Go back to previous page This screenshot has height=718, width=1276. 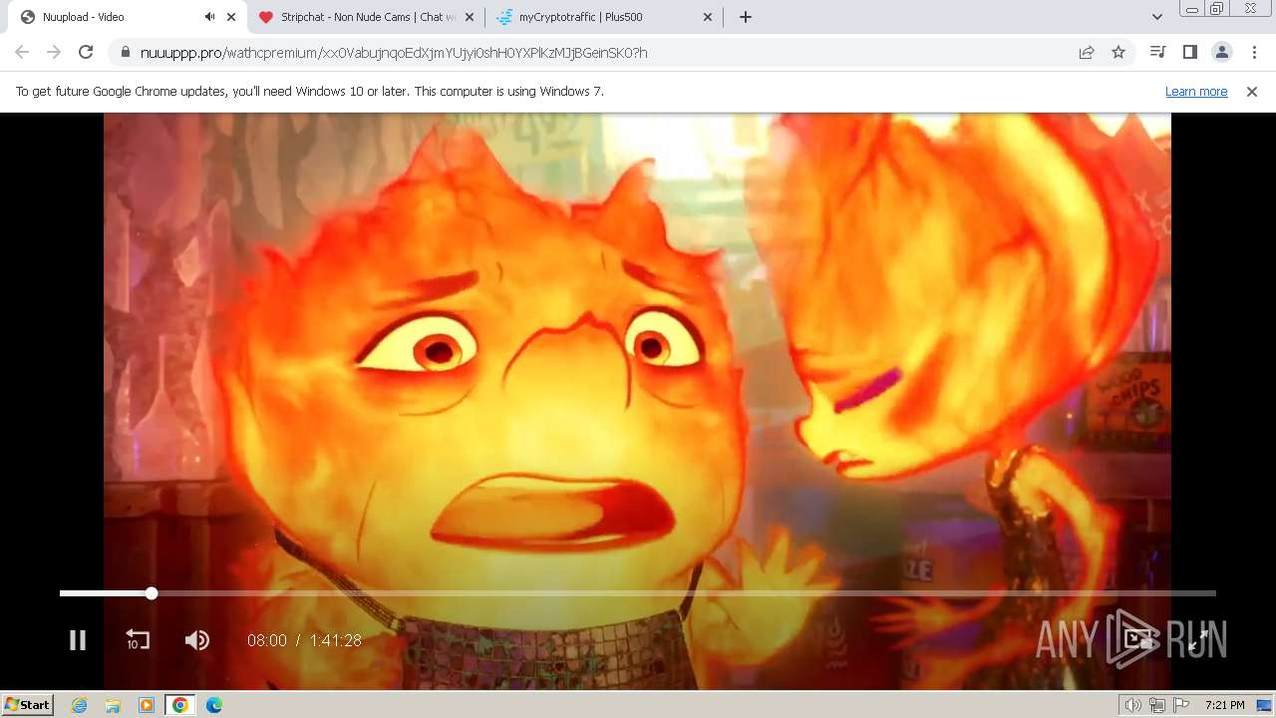pos(22,52)
